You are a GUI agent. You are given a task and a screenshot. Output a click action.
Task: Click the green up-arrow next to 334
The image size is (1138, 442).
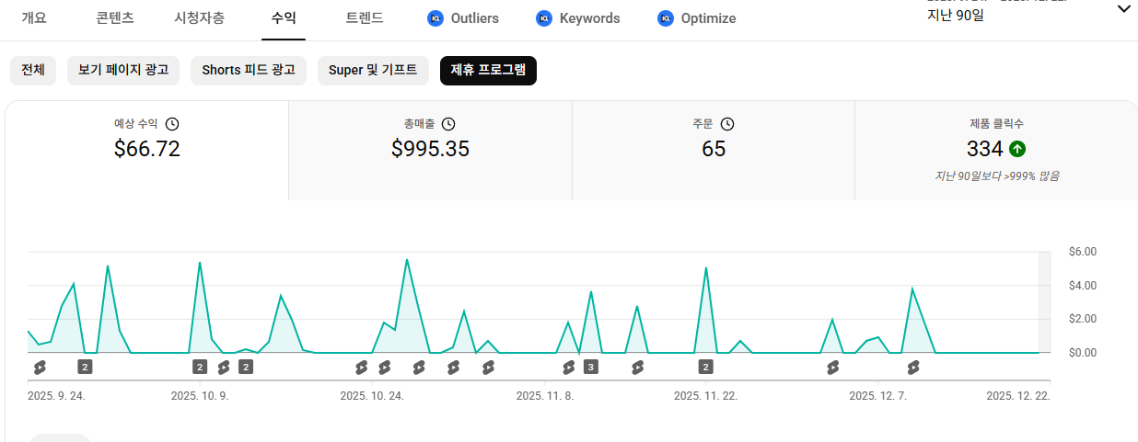pyautogui.click(x=1017, y=149)
